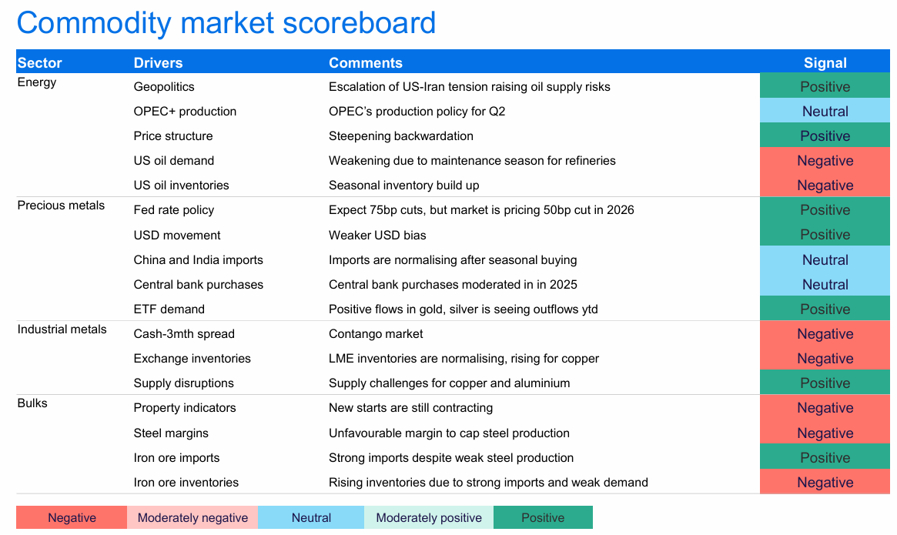This screenshot has width=897, height=535.
Task: Click the Positive legend swatch
Action: tap(543, 517)
